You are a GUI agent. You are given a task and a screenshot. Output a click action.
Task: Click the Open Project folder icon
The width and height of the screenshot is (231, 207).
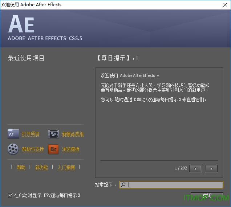13,134
